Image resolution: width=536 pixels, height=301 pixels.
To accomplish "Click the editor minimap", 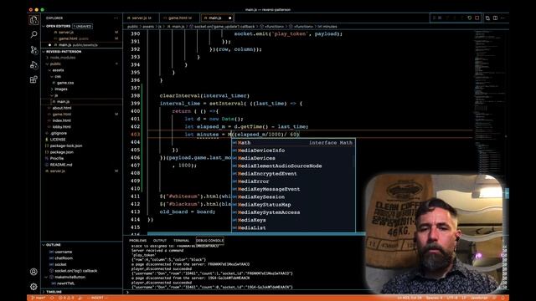I will (489, 102).
